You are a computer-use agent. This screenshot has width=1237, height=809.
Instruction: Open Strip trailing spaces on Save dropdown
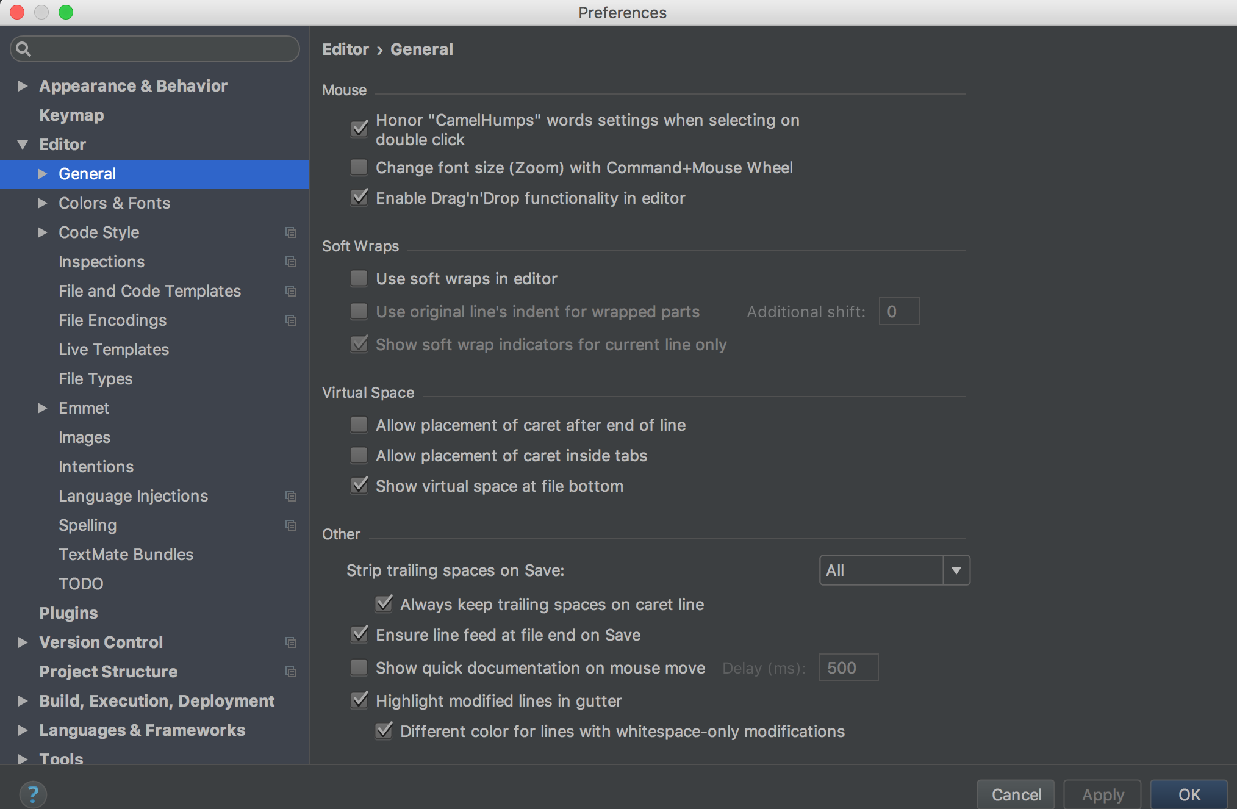point(894,570)
